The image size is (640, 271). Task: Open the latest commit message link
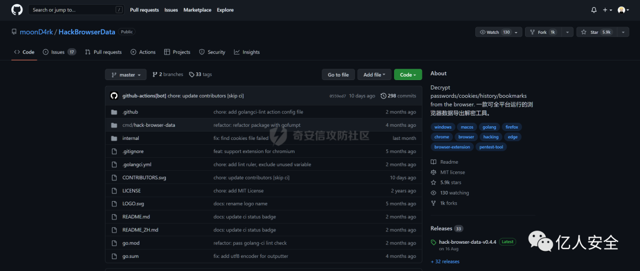tap(206, 95)
